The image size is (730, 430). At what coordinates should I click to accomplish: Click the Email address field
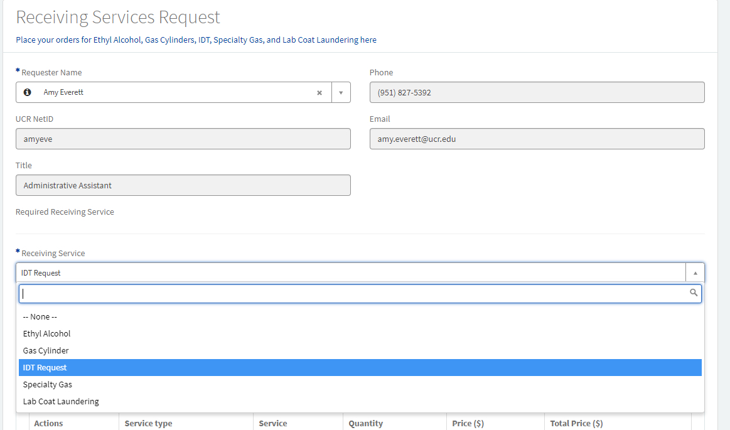(x=537, y=139)
